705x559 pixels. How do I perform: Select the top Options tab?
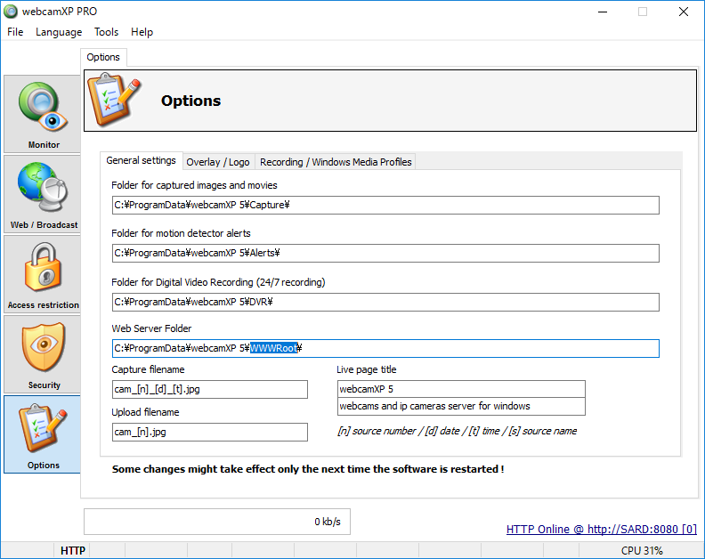(x=103, y=58)
